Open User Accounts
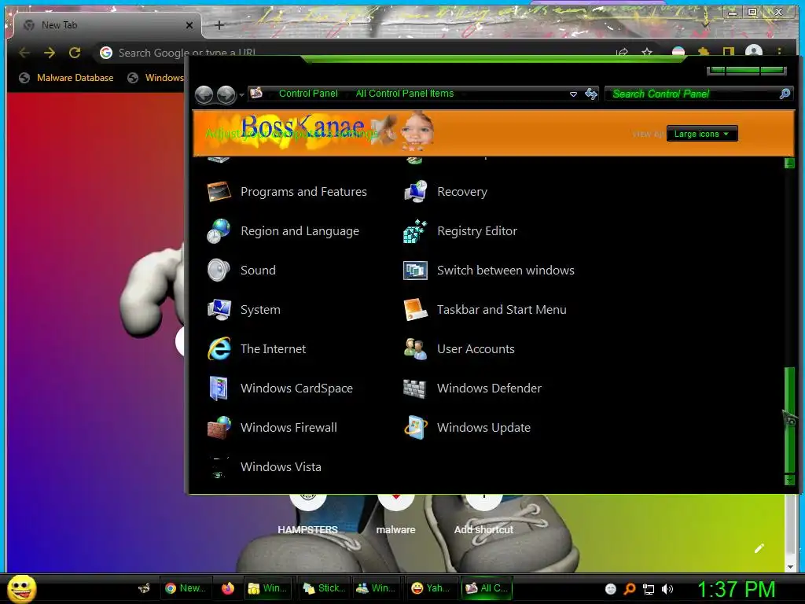This screenshot has width=805, height=604. pos(459,349)
